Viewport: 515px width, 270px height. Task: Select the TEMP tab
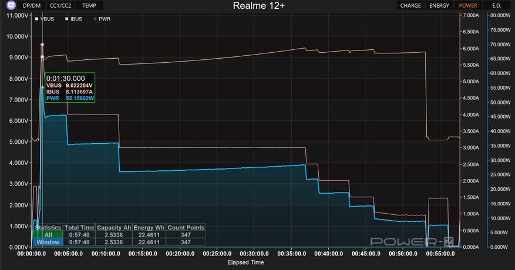coord(89,6)
